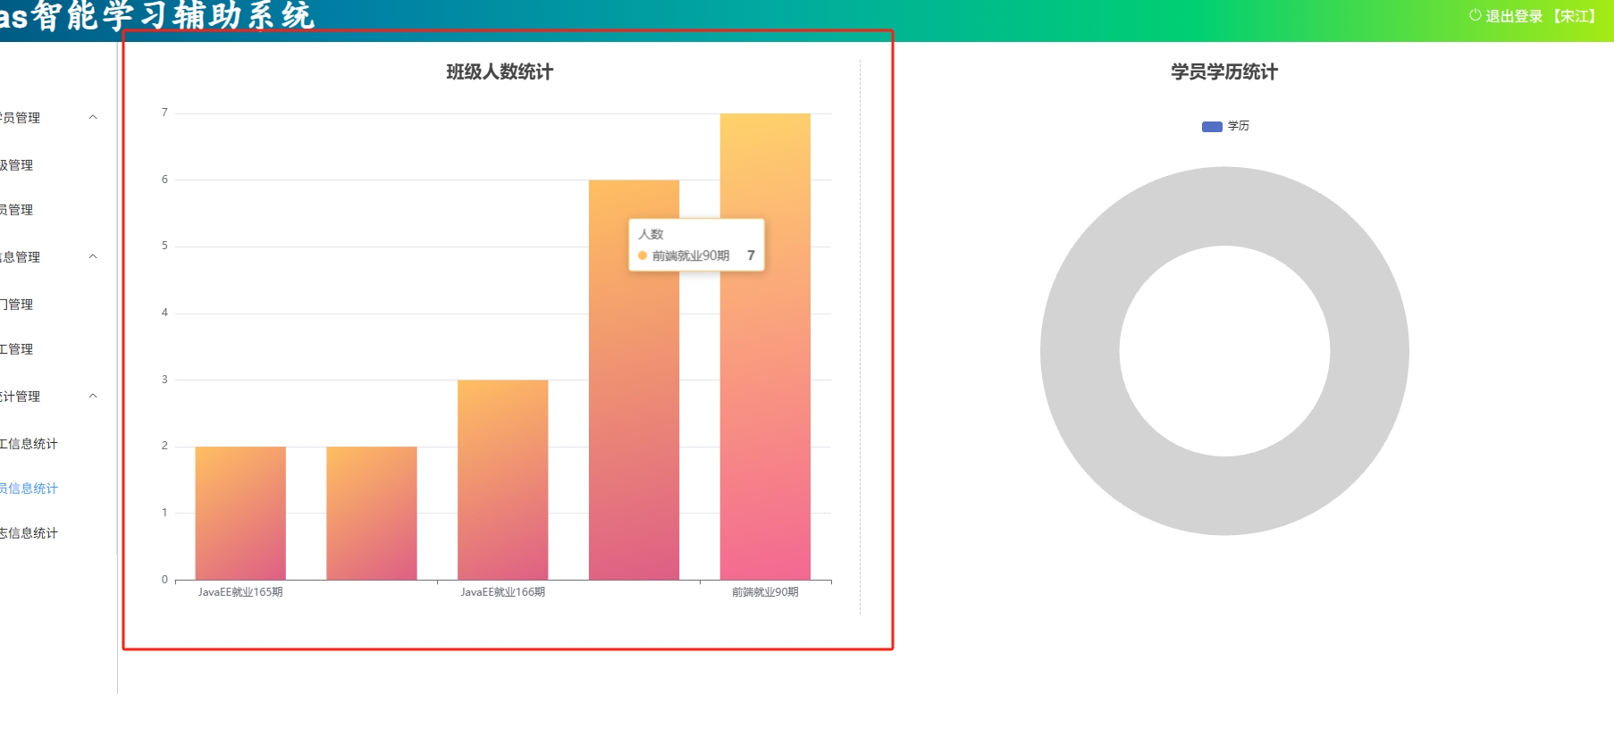Open the sidebar item ending in 门管理
This screenshot has height=736, width=1614.
pos(18,305)
